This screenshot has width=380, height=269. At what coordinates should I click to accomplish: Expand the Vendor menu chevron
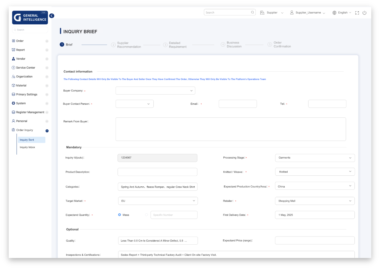coord(47,59)
